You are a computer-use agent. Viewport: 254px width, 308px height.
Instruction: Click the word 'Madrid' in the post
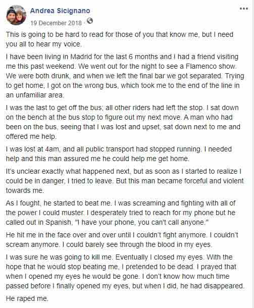point(81,57)
